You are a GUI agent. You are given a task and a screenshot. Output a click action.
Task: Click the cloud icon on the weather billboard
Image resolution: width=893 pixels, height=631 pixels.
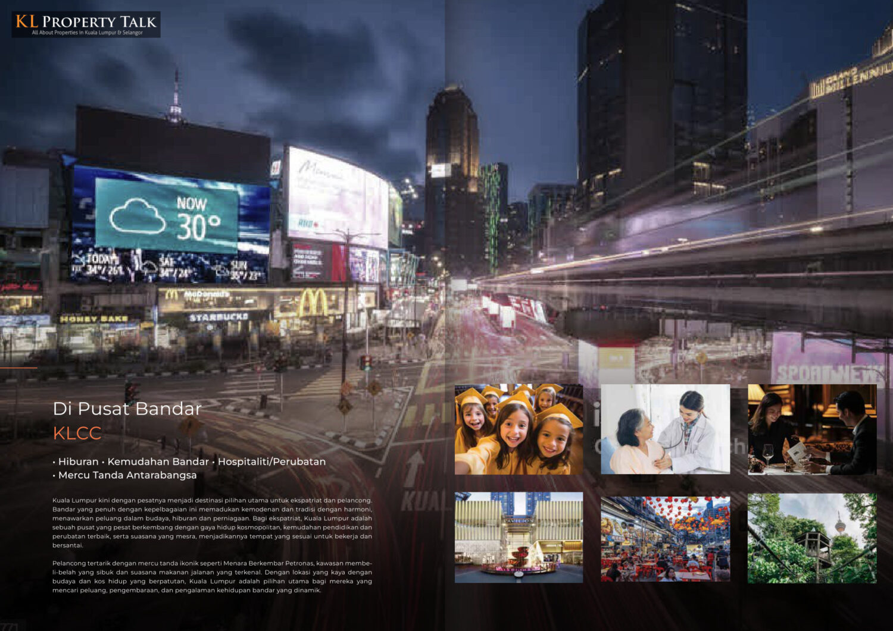click(x=137, y=216)
